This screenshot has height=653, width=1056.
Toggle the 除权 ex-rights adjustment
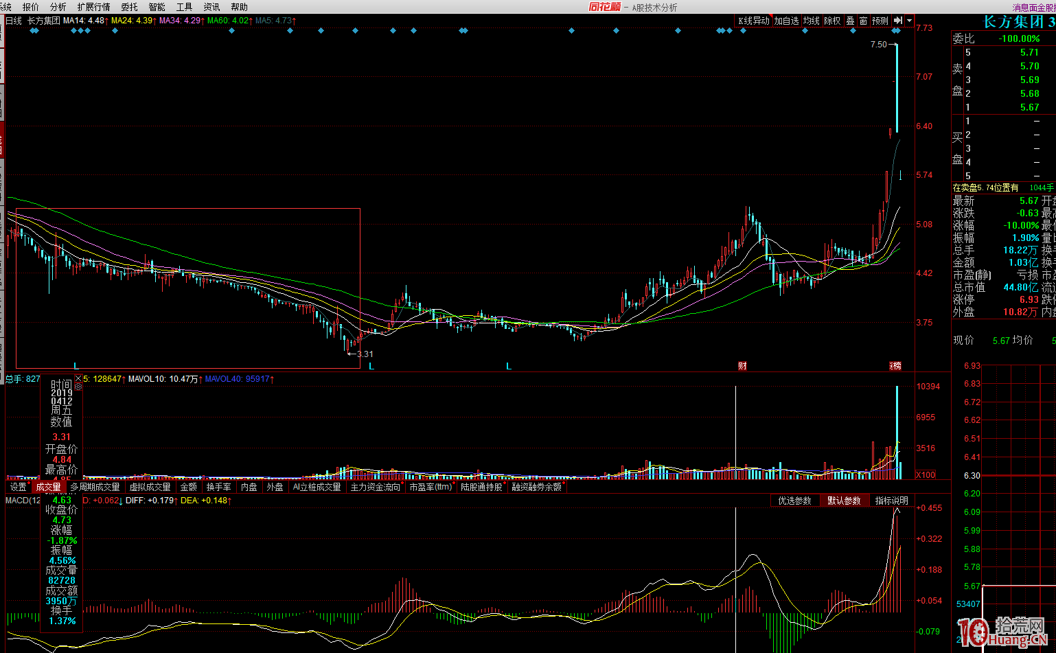tap(832, 21)
